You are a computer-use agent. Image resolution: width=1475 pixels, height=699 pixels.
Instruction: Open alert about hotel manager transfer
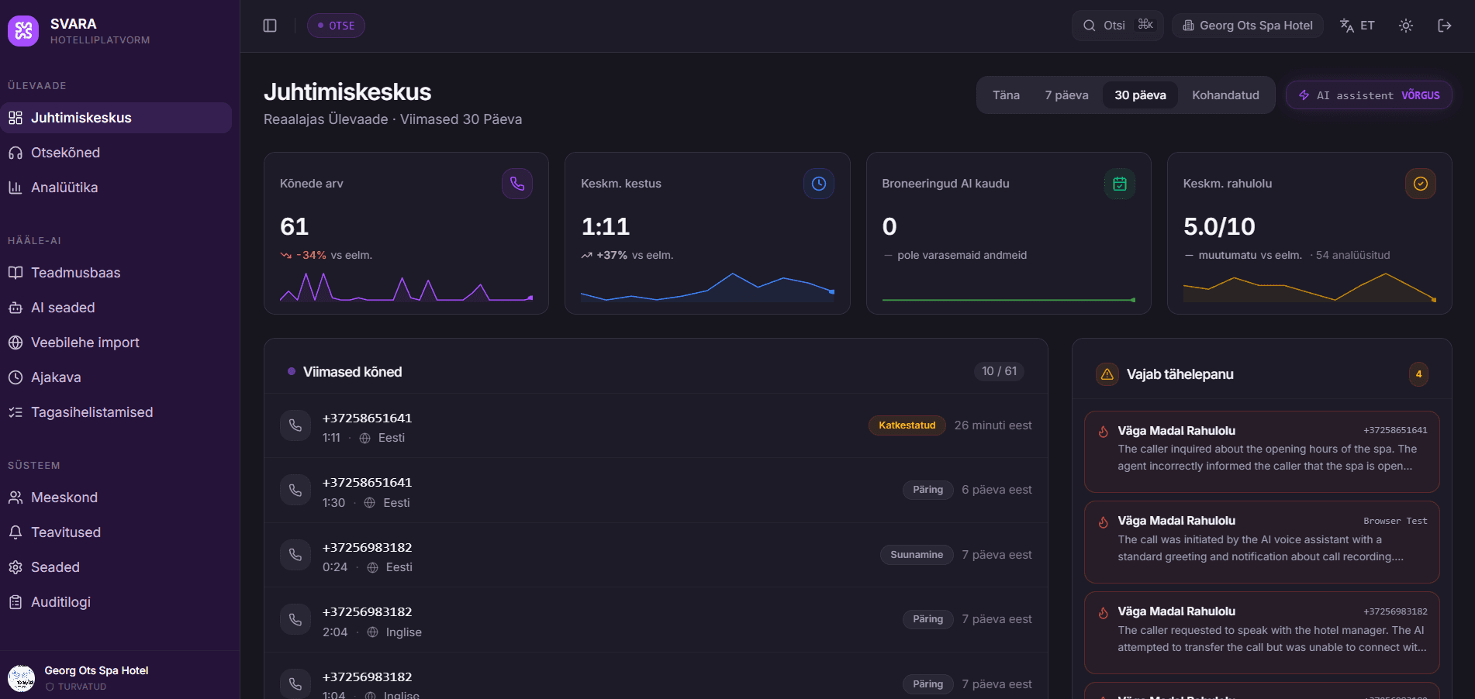pyautogui.click(x=1262, y=632)
